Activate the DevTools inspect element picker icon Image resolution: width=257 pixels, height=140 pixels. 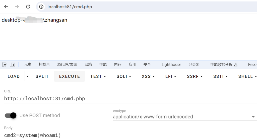click(x=4, y=65)
